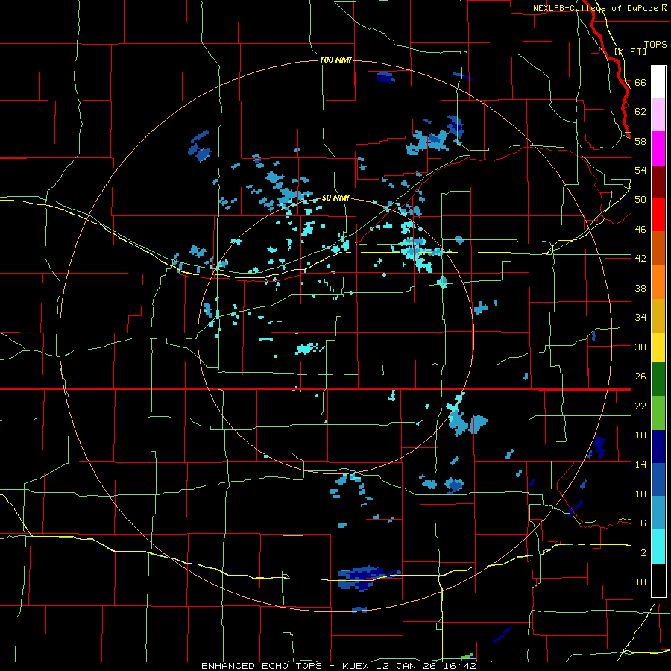The height and width of the screenshot is (671, 671).
Task: Click the '34' legend value
Action: point(640,317)
